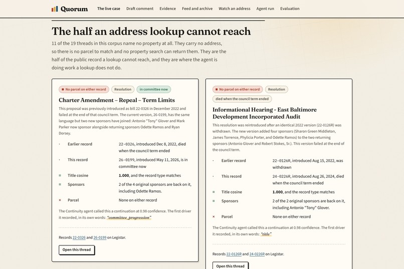The image size is (404, 269).
Task: Open the Evaluation page
Action: pyautogui.click(x=290, y=9)
